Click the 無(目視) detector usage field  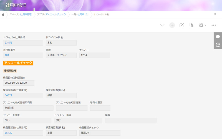28,108
